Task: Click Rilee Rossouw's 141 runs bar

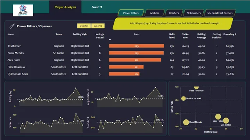Action: click(x=126, y=67)
